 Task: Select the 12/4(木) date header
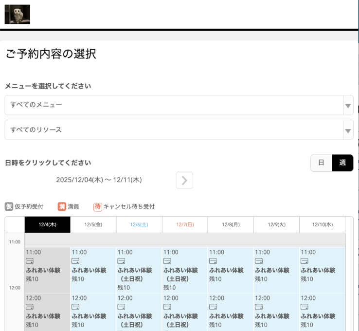click(x=47, y=224)
